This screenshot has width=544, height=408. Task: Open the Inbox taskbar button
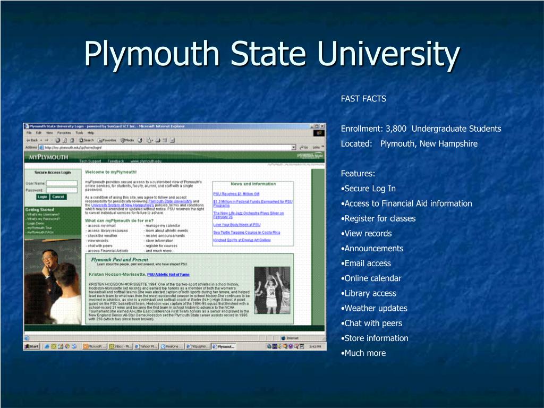pyautogui.click(x=121, y=346)
